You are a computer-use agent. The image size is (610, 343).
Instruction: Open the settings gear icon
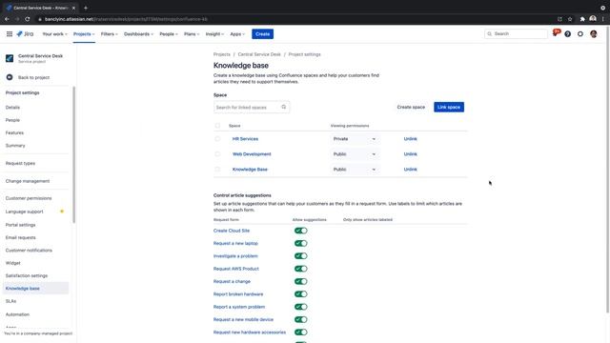click(580, 34)
